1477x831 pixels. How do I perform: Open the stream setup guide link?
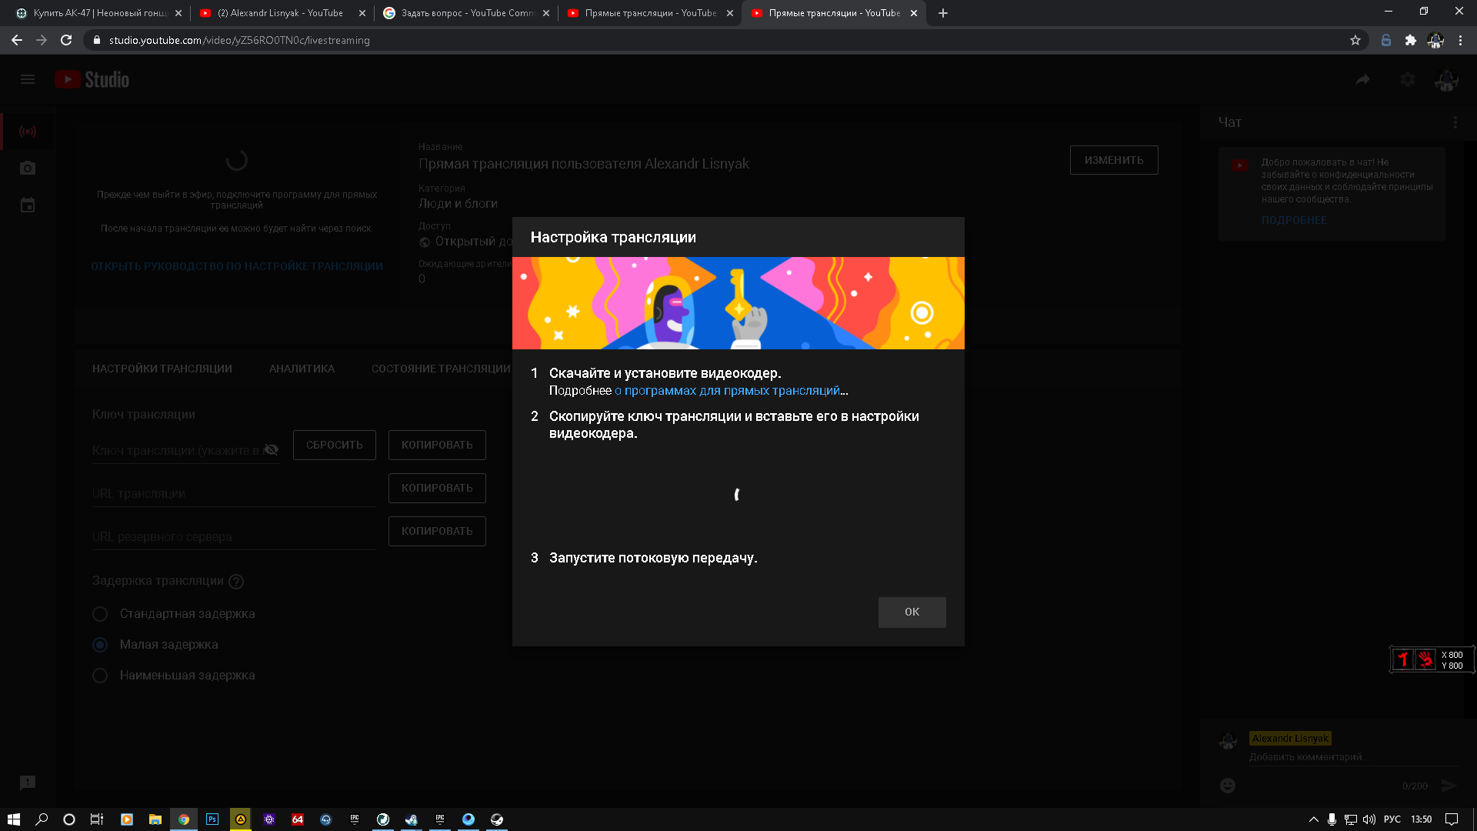pos(237,266)
